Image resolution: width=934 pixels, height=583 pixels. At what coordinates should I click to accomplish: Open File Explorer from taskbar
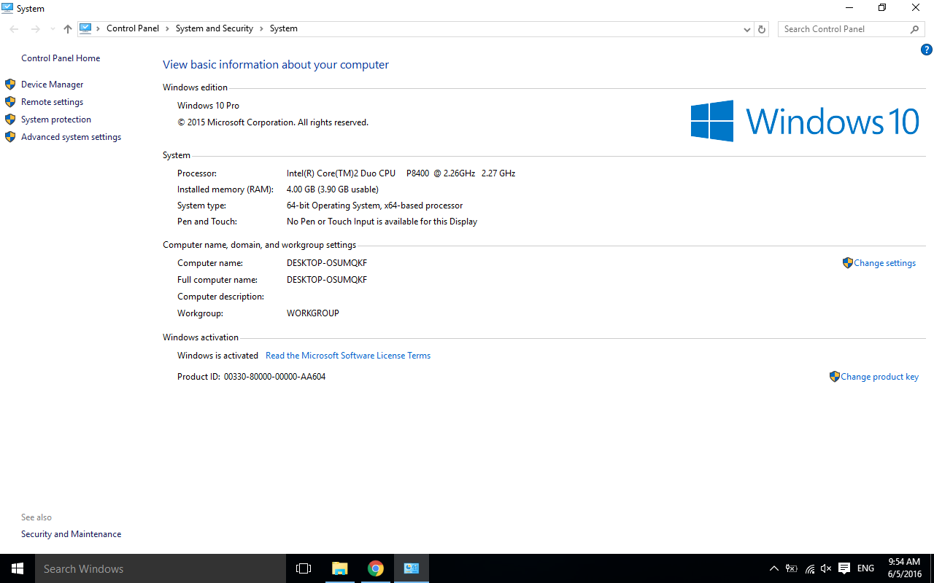tap(339, 568)
